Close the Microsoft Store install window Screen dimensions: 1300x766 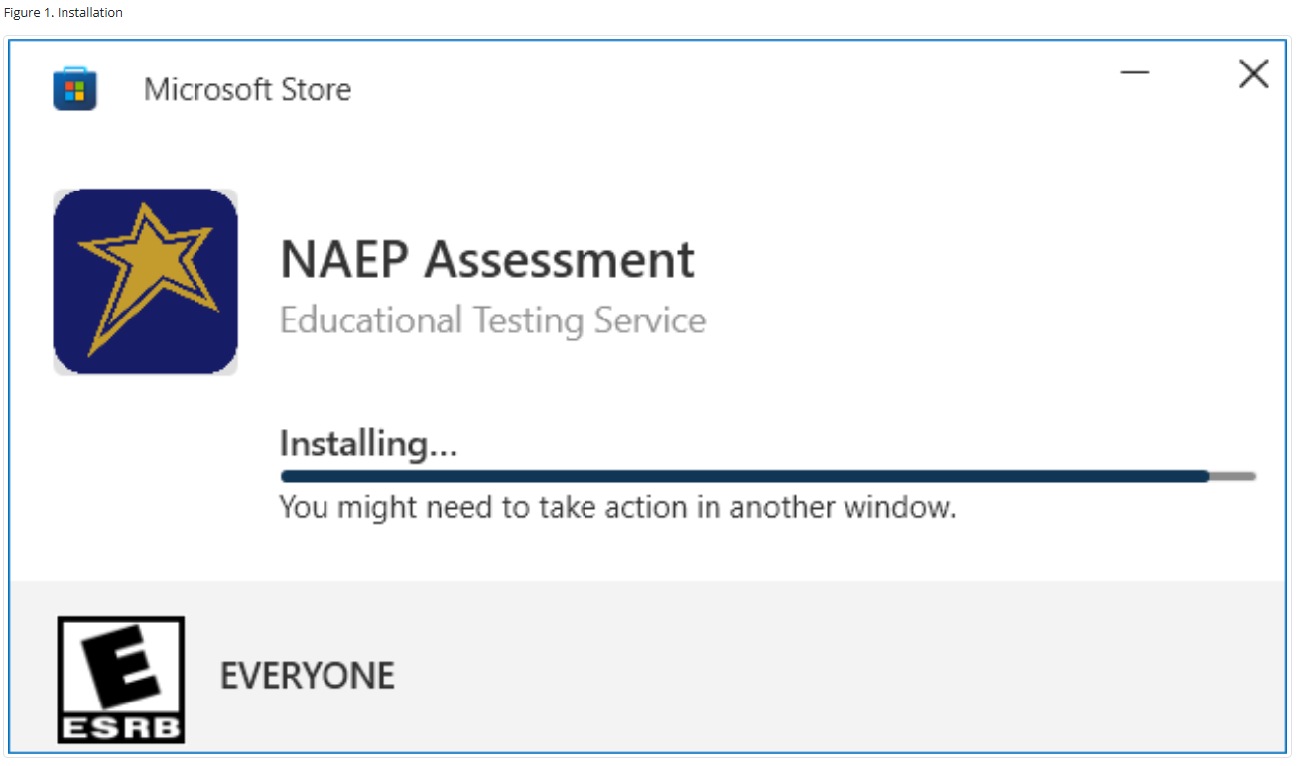1253,73
